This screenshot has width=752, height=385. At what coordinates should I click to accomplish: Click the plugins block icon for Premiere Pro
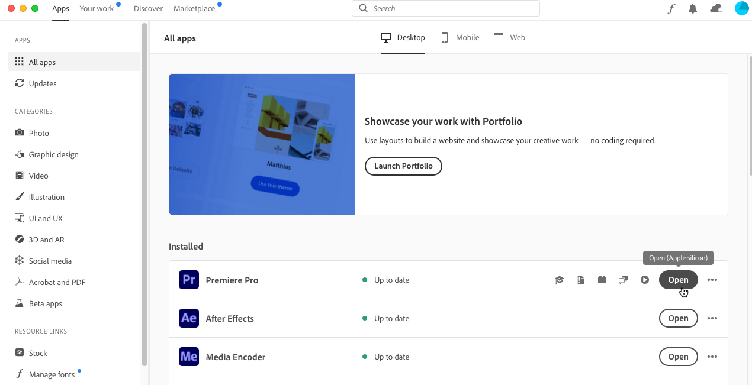(602, 280)
